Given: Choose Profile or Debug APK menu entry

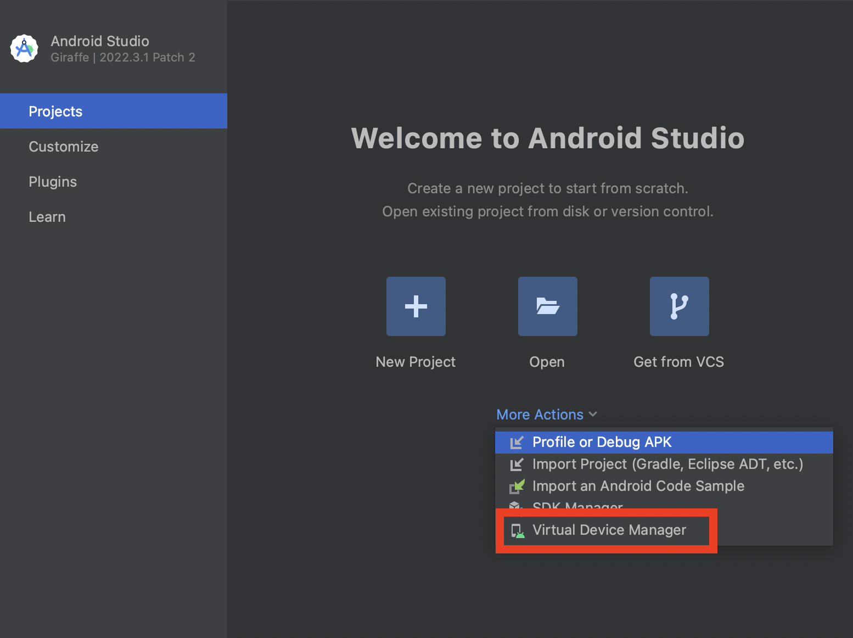Looking at the screenshot, I should (x=664, y=443).
